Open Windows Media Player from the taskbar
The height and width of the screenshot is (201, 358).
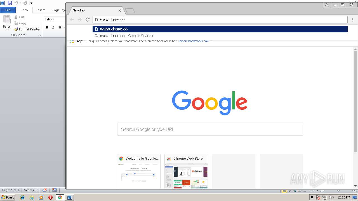point(41,197)
